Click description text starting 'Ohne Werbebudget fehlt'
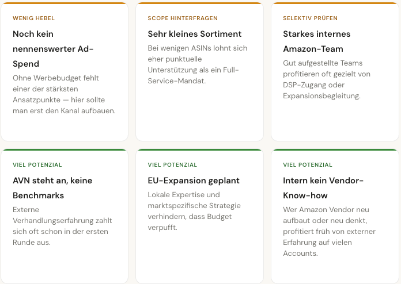This screenshot has height=284, width=401. [64, 94]
